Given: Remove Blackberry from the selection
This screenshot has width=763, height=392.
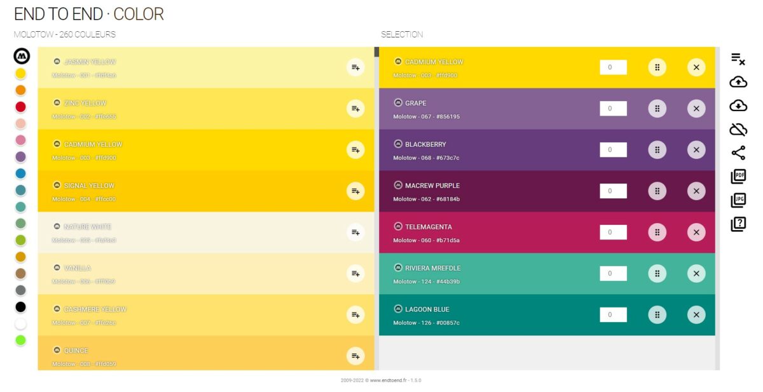Looking at the screenshot, I should [696, 150].
